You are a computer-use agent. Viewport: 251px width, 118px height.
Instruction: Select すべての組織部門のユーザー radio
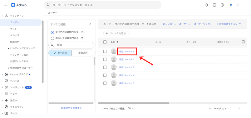pyautogui.click(x=52, y=32)
